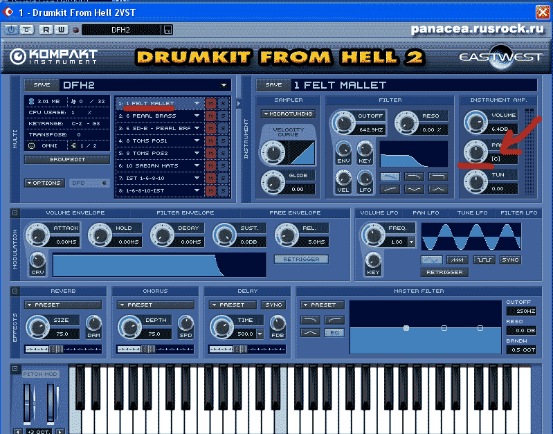Screen dimensions: 553x434
Task: Click the instrument VOLUME knob
Action: 475,122
